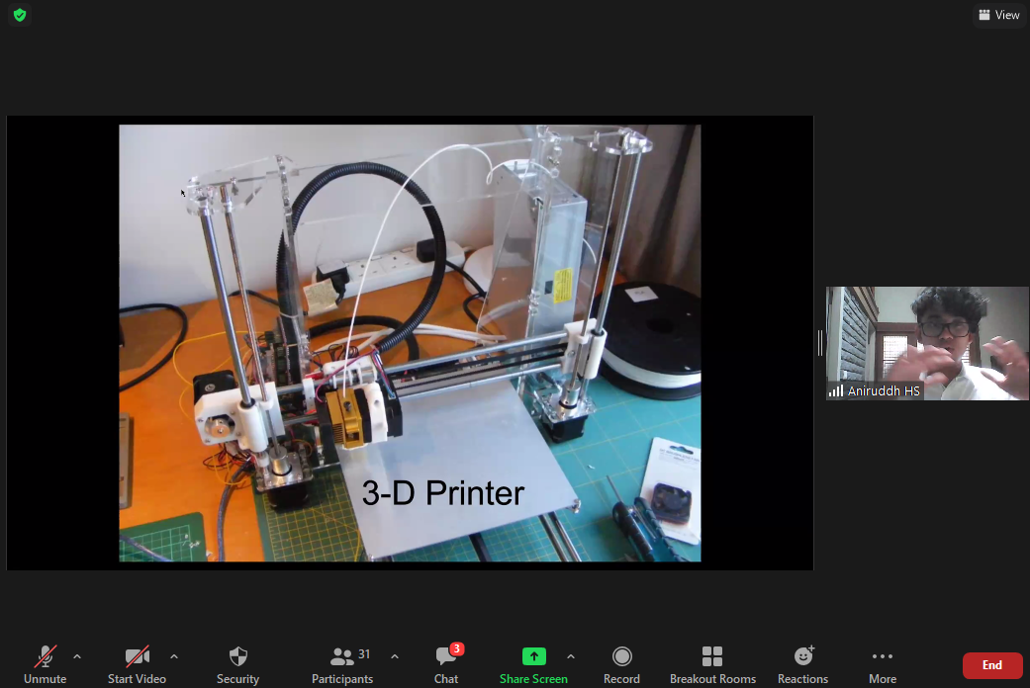Image resolution: width=1030 pixels, height=688 pixels.
Task: Expand the arrow next to Participants
Action: coord(395,656)
